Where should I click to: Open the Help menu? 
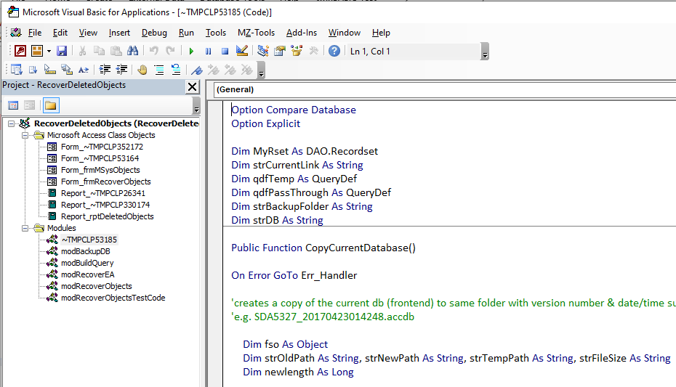tap(381, 33)
